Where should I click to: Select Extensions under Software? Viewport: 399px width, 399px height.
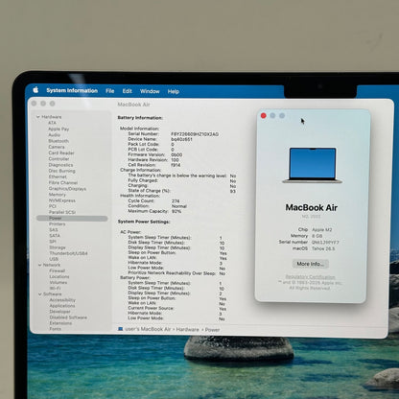60,323
